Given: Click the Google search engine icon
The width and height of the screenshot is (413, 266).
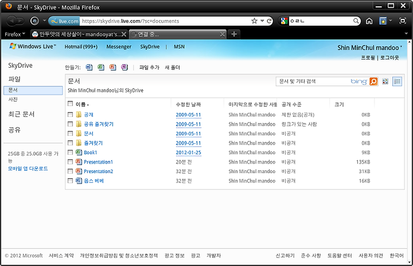Looking at the screenshot, I should point(284,21).
